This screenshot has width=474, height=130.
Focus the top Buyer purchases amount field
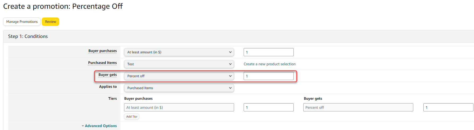(x=268, y=52)
